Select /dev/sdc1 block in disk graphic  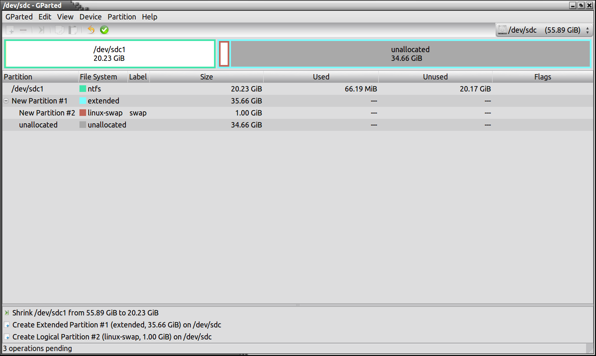coord(110,54)
